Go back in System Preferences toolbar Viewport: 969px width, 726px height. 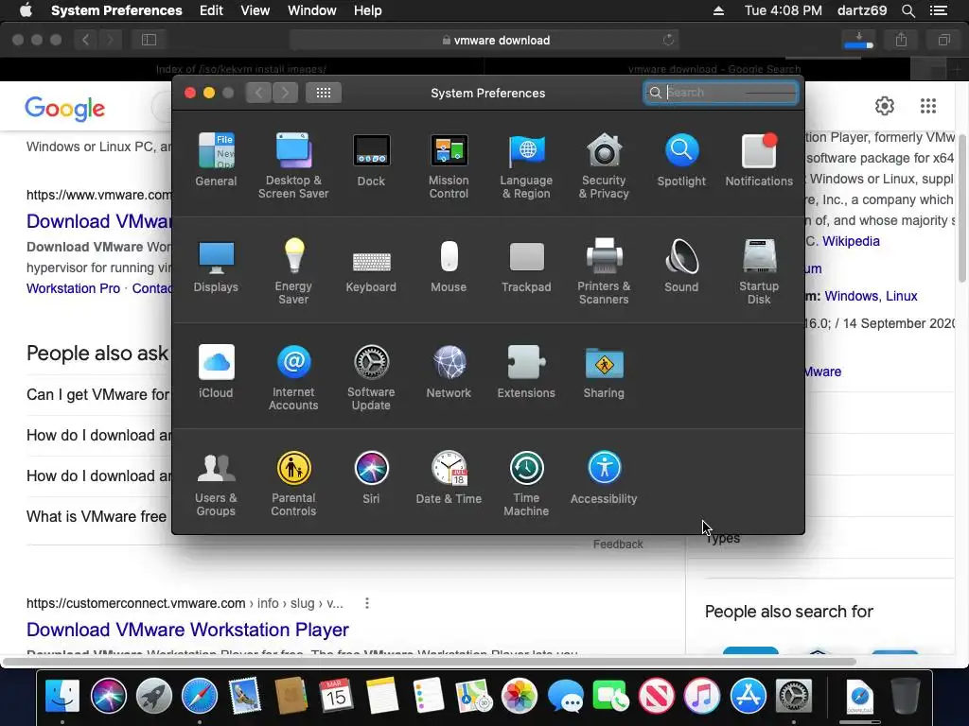(x=259, y=93)
